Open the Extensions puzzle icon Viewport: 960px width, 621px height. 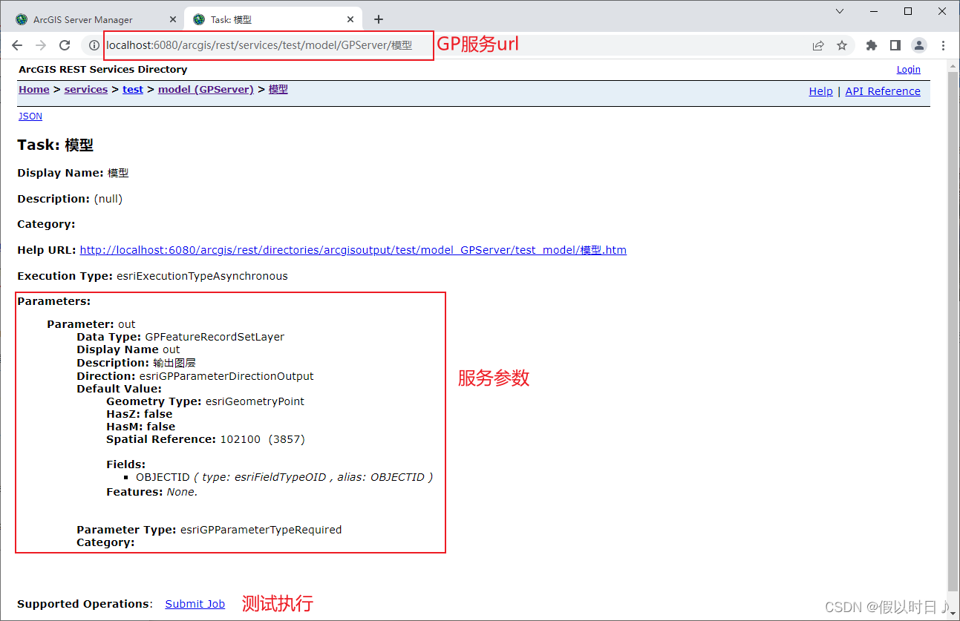(x=872, y=45)
